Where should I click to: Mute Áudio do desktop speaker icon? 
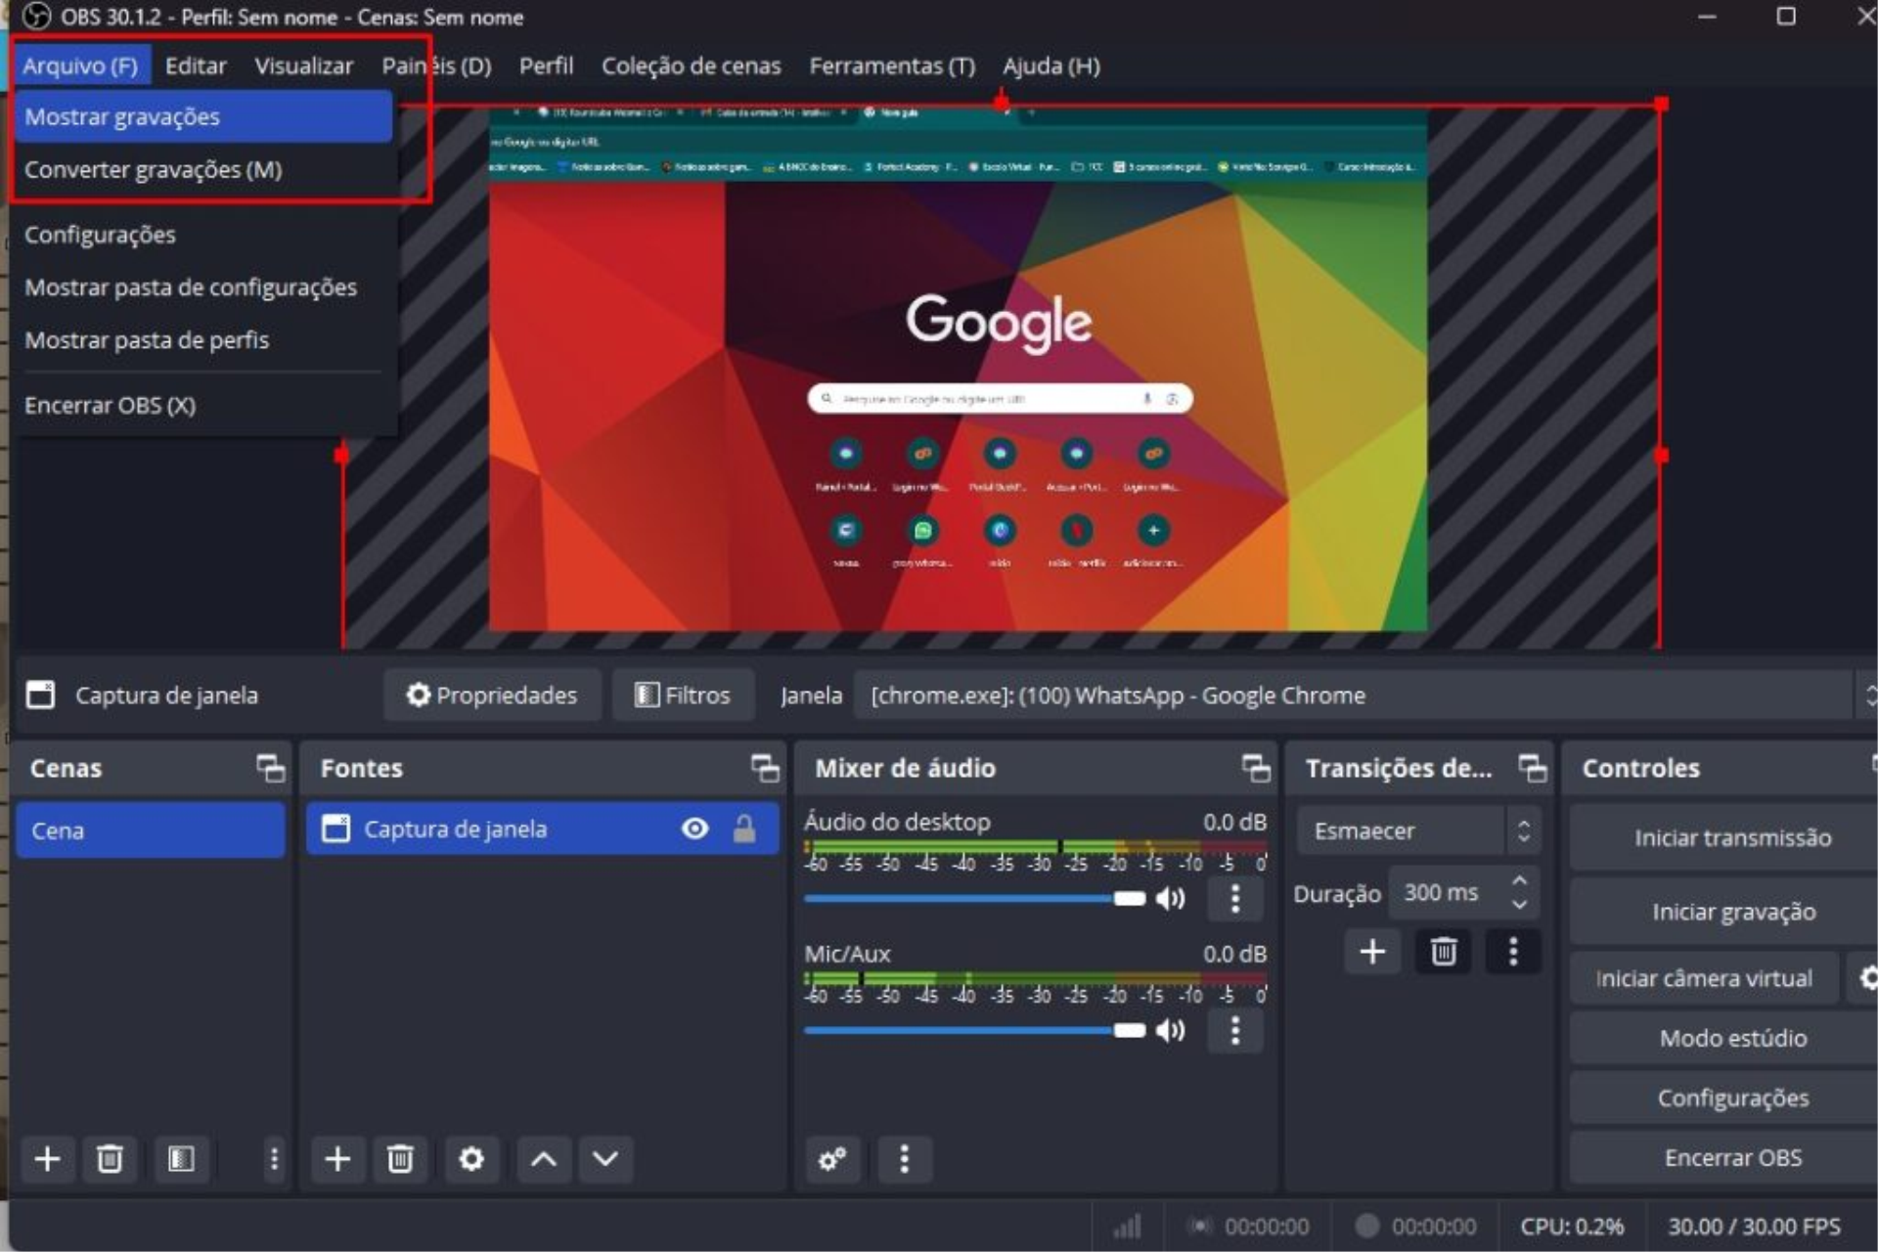click(x=1170, y=898)
